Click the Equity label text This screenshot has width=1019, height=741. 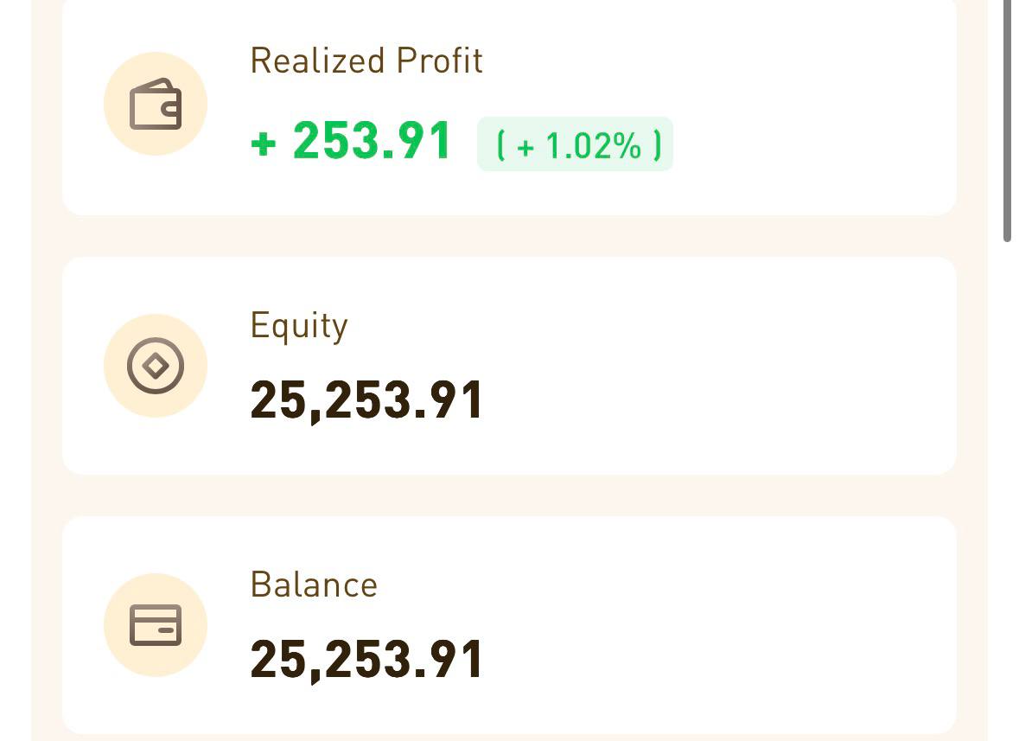[x=299, y=325]
